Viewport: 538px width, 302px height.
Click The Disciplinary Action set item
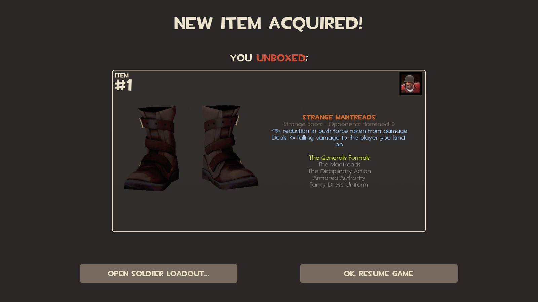coord(339,171)
